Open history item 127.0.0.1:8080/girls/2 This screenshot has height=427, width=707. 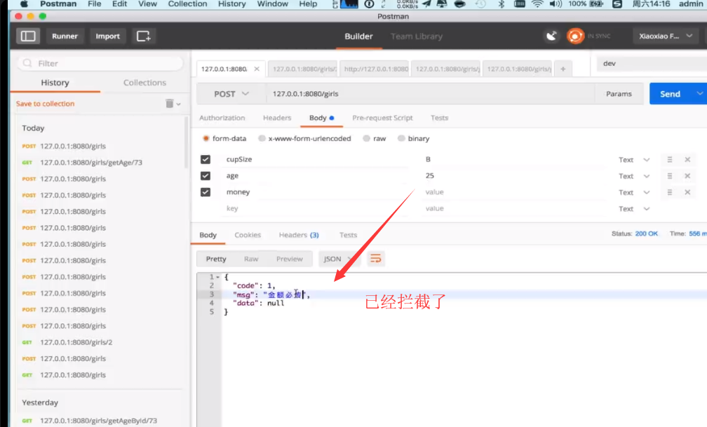click(x=76, y=342)
